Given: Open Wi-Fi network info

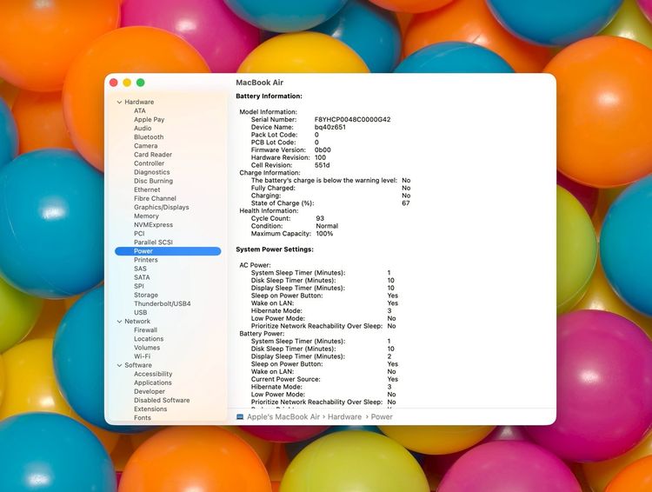Looking at the screenshot, I should (x=143, y=356).
